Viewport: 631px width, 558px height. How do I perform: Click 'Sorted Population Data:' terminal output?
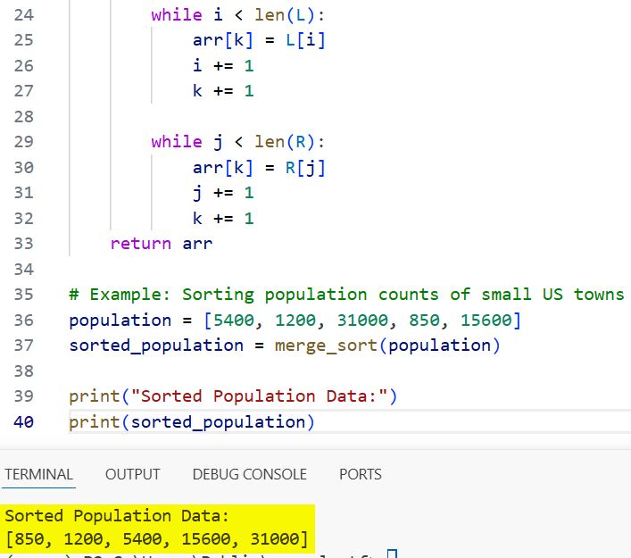tap(117, 516)
